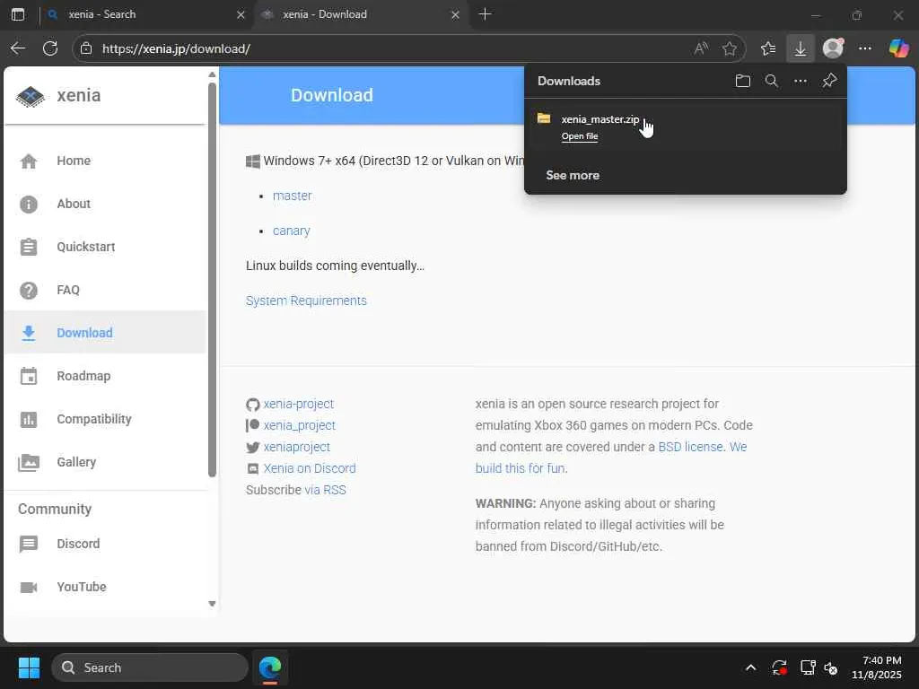Click the Read aloud icon in address bar
This screenshot has width=919, height=689.
click(x=701, y=48)
